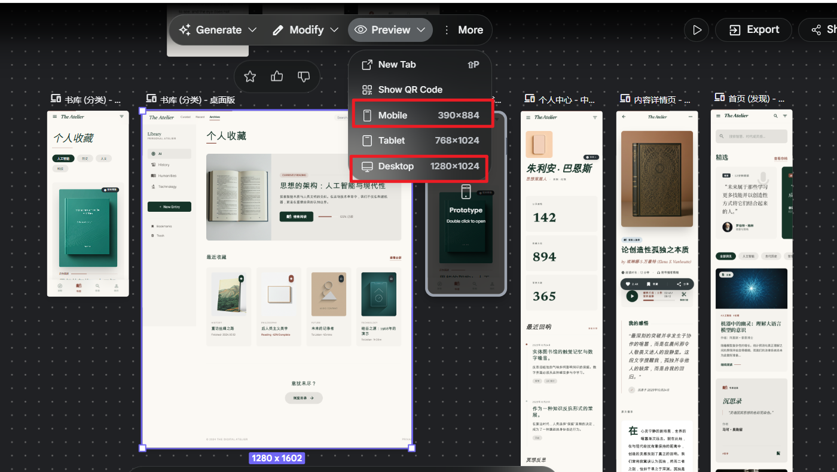837x472 pixels.
Task: Select Tablet preview size
Action: pos(420,141)
